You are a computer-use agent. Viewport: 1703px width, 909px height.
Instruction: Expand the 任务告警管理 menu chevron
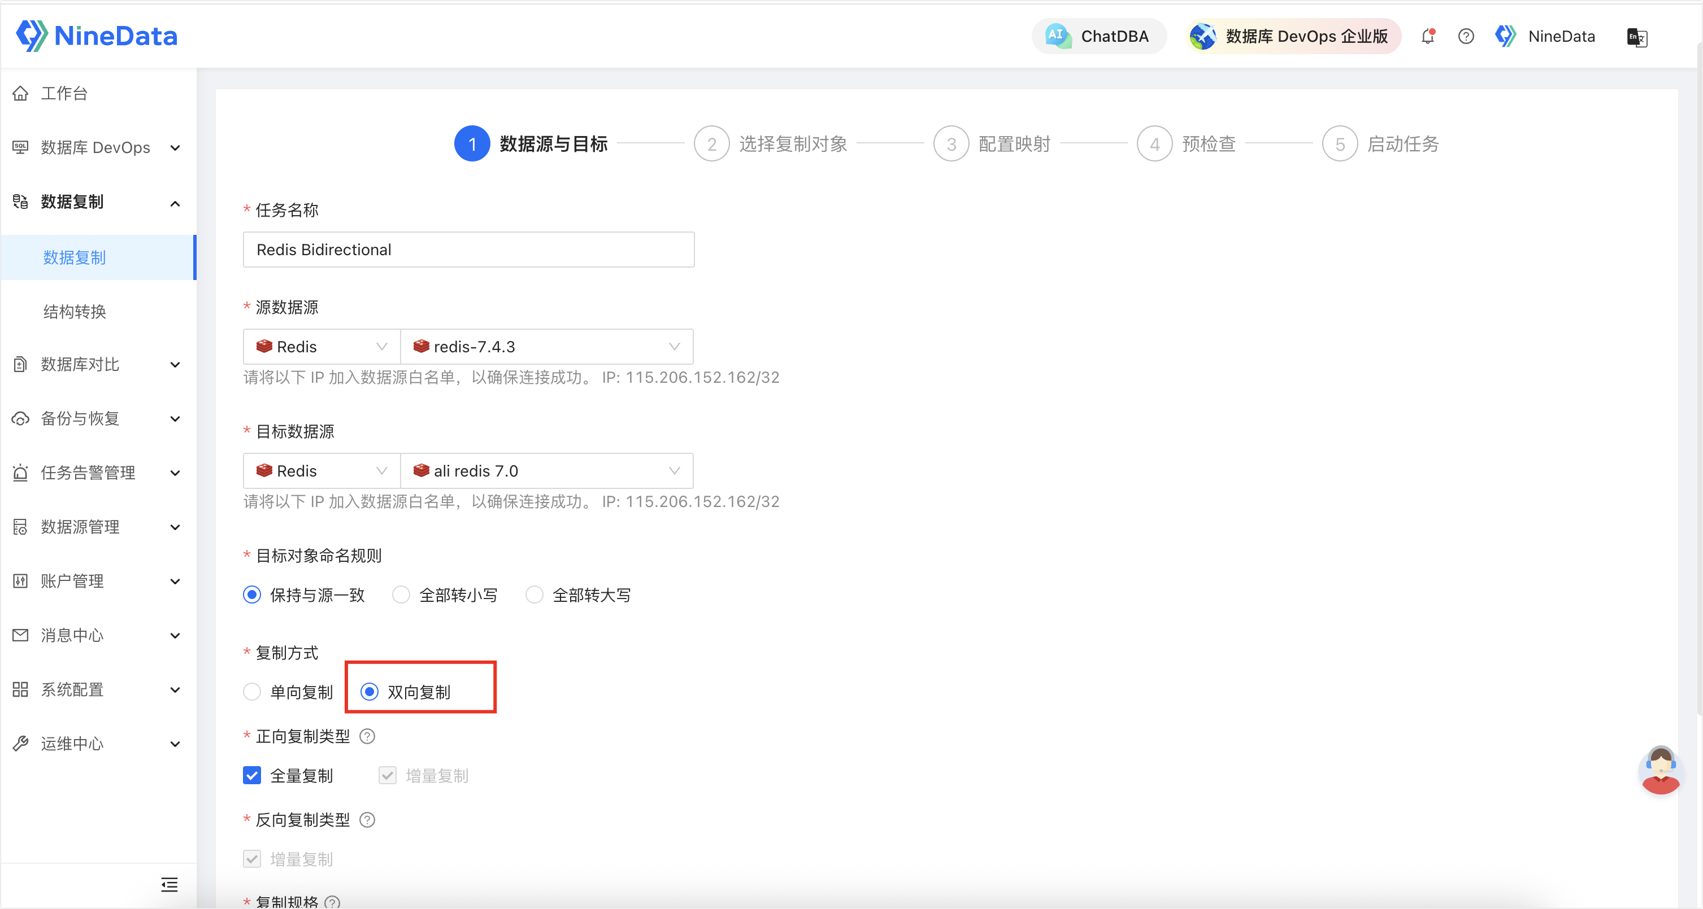(175, 473)
